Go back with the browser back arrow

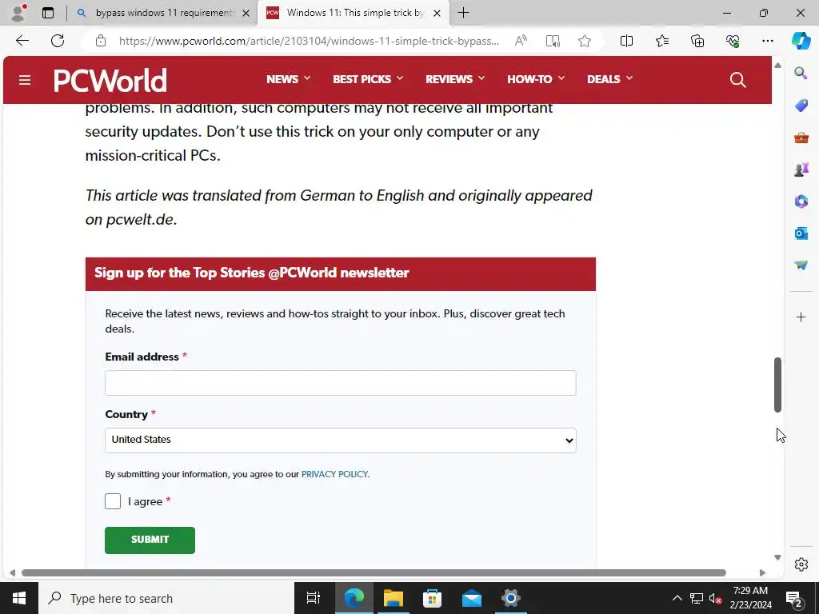coord(22,41)
